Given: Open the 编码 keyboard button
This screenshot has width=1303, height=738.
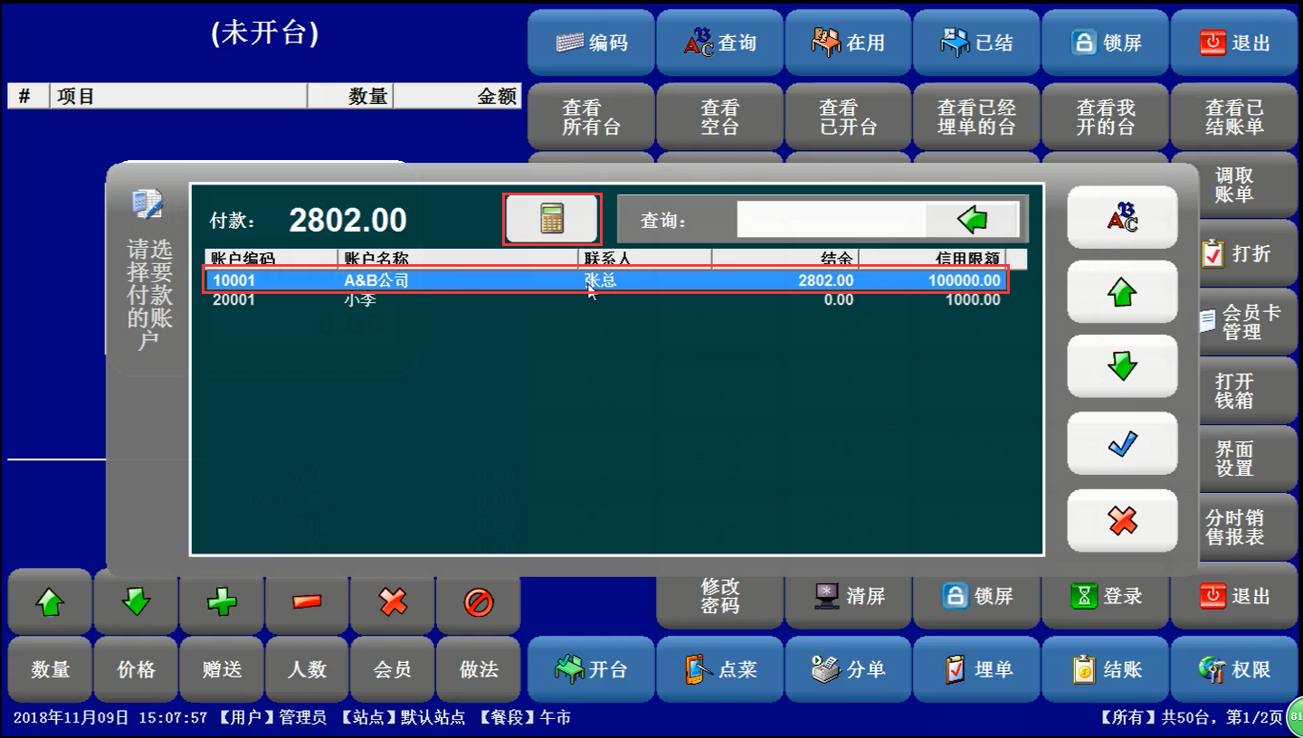Looking at the screenshot, I should point(591,43).
